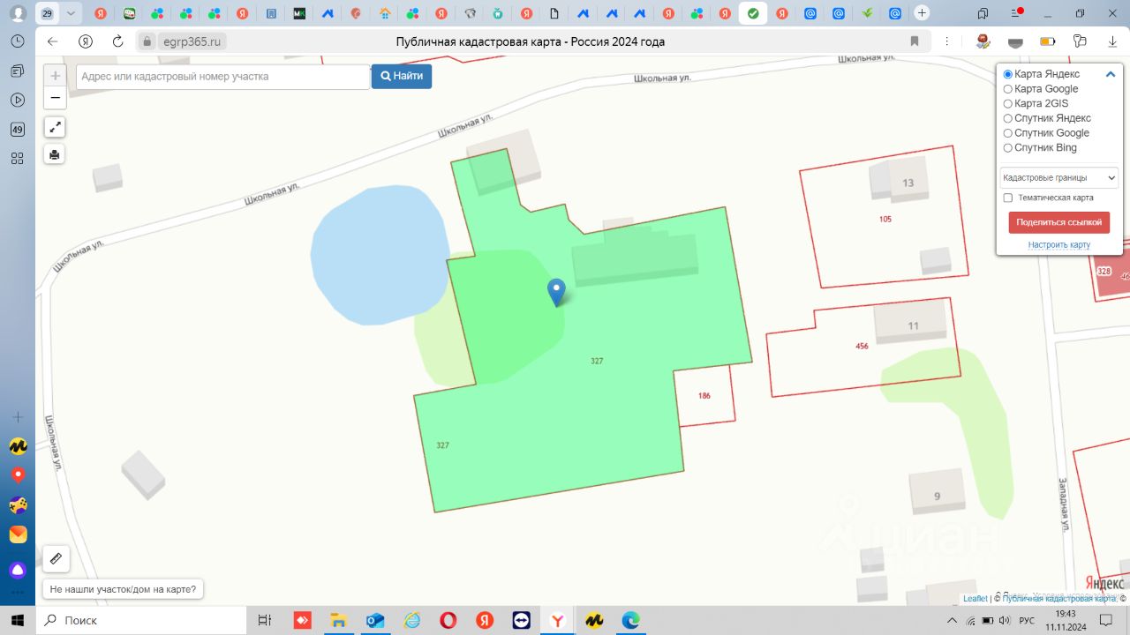This screenshot has height=635, width=1130.
Task: Focus address or cadastral number field
Action: pyautogui.click(x=223, y=77)
